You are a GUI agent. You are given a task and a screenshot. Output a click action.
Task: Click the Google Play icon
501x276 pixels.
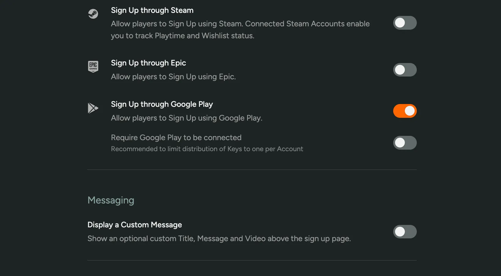tap(93, 108)
